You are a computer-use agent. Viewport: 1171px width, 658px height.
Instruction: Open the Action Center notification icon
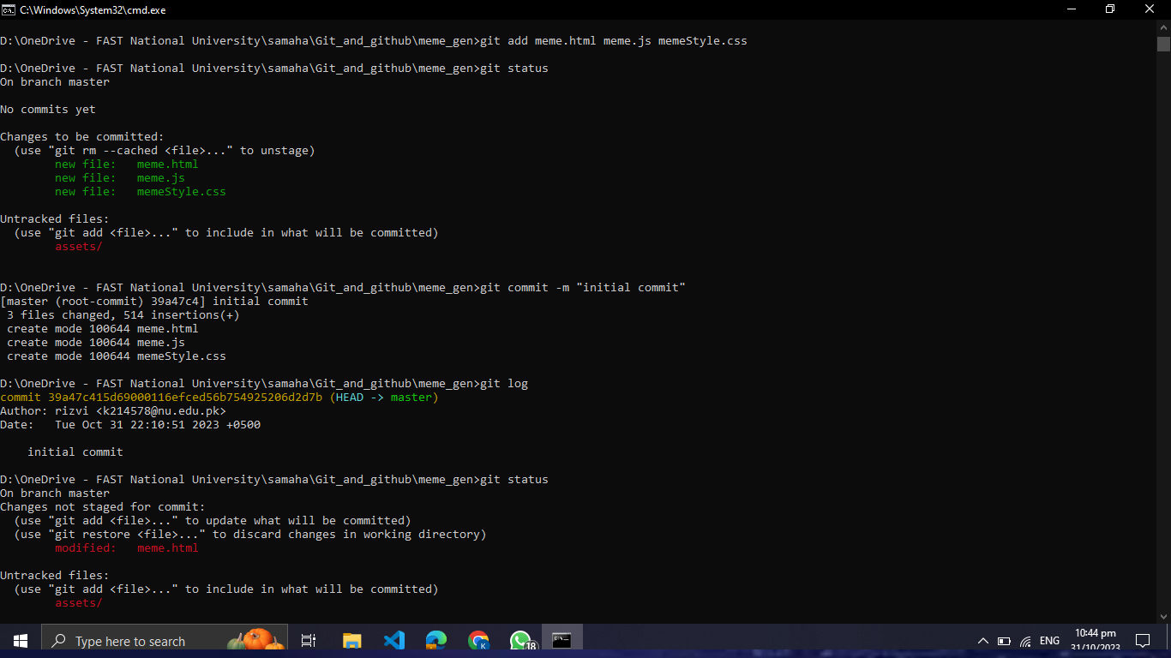1143,640
